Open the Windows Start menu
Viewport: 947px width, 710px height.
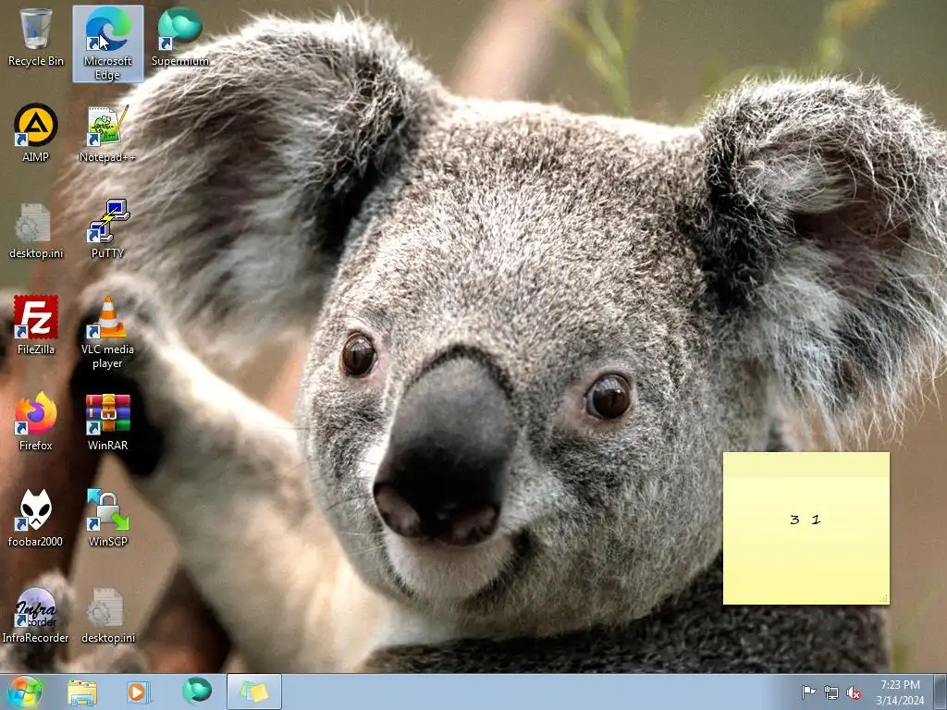click(25, 692)
